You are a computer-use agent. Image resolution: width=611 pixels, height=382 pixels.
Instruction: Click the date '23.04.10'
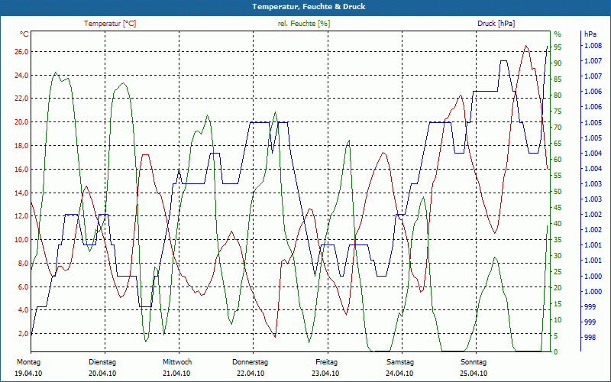pyautogui.click(x=325, y=374)
